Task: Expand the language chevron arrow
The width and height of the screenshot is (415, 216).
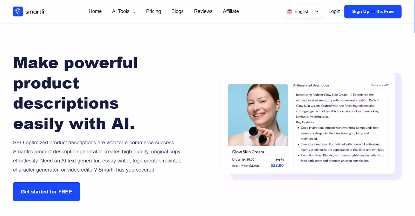Action: 317,11
